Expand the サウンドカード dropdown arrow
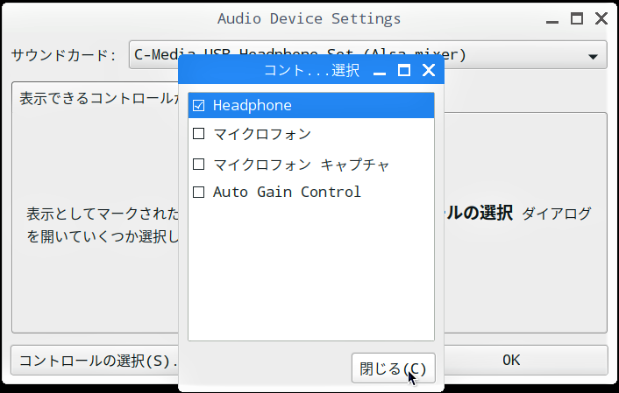 pos(593,57)
